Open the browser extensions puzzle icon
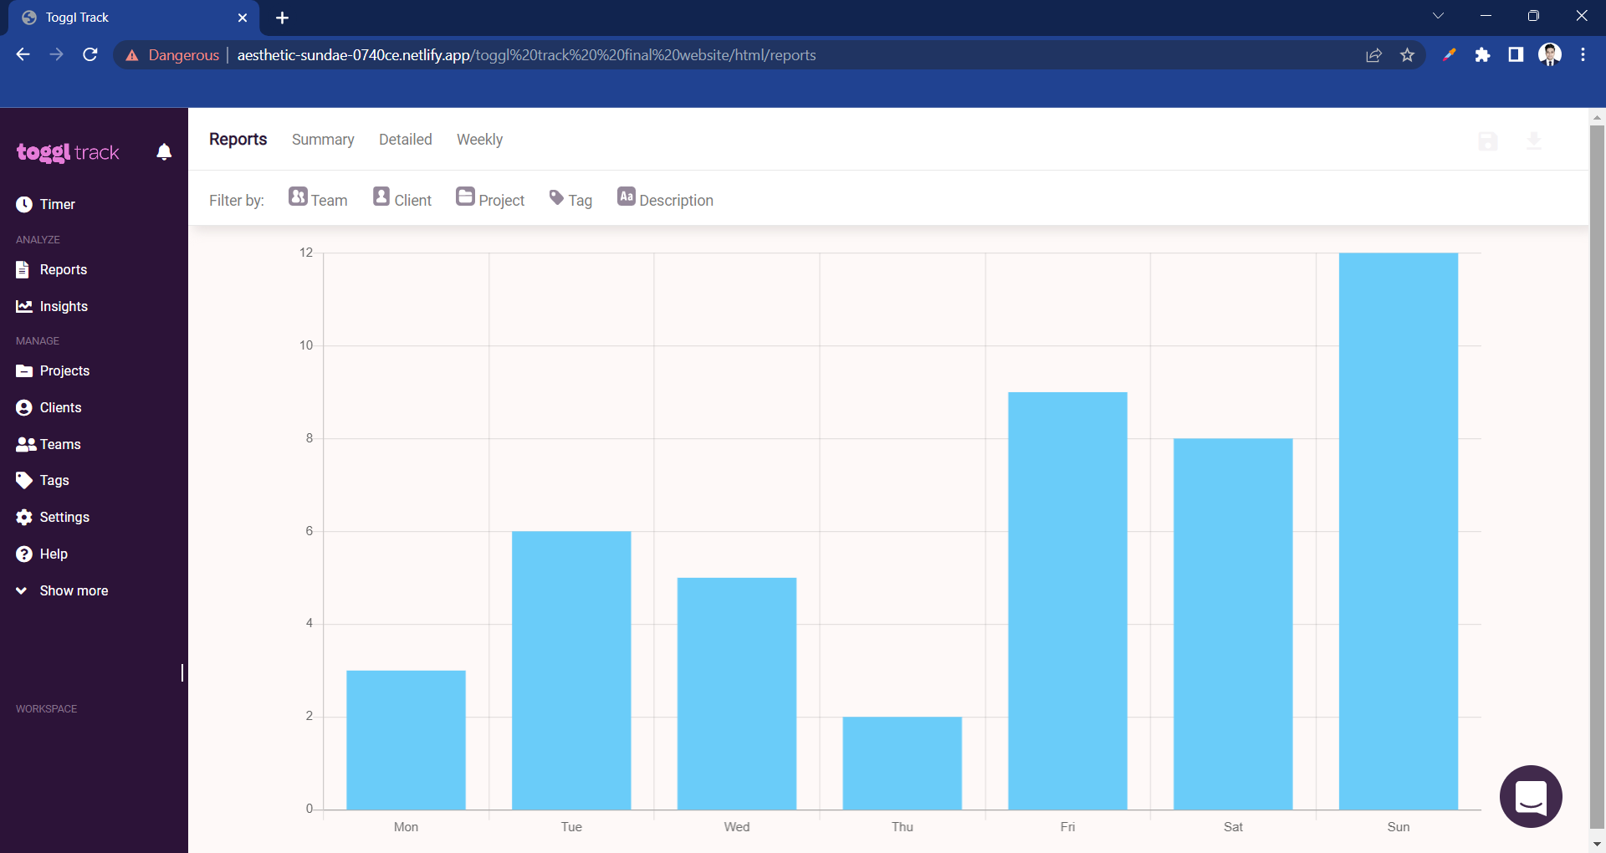Screen dimensions: 1606x853 [x=1482, y=55]
